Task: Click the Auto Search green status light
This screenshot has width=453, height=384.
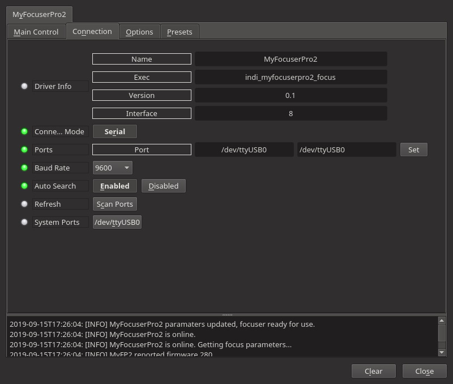Action: coord(24,186)
